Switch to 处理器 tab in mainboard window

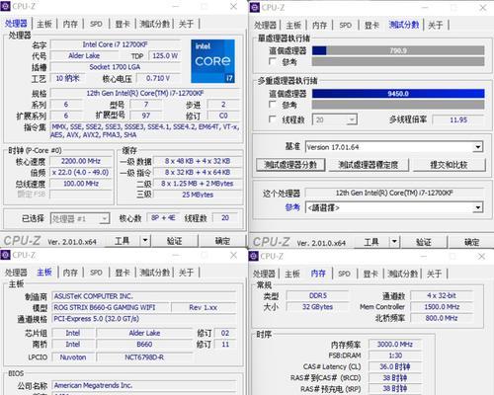click(x=16, y=273)
